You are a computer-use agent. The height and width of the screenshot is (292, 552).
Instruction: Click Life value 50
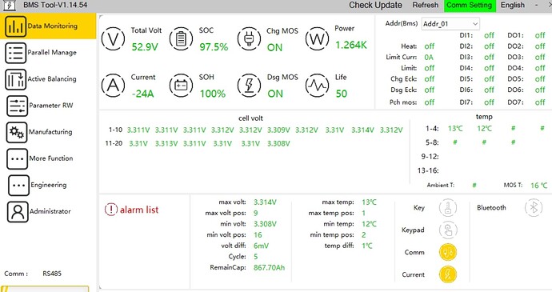pos(341,94)
